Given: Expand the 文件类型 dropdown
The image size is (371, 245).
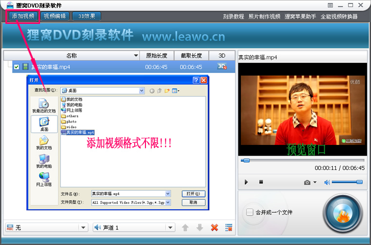Looking at the screenshot, I should pos(168,203).
